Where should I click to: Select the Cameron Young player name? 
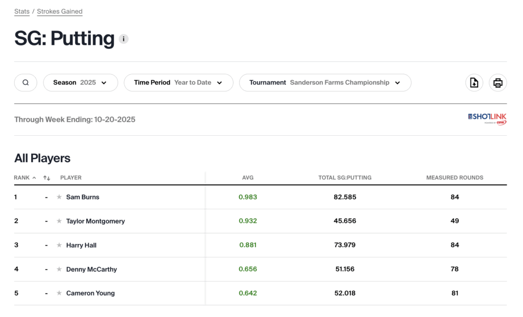90,293
